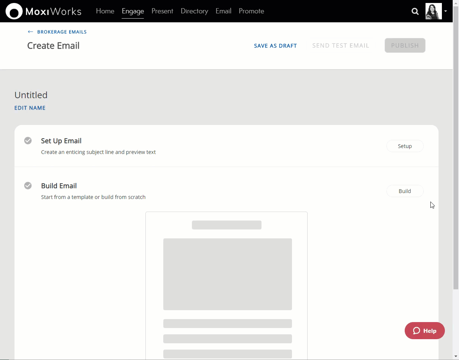Navigate to the Email section

pyautogui.click(x=223, y=11)
